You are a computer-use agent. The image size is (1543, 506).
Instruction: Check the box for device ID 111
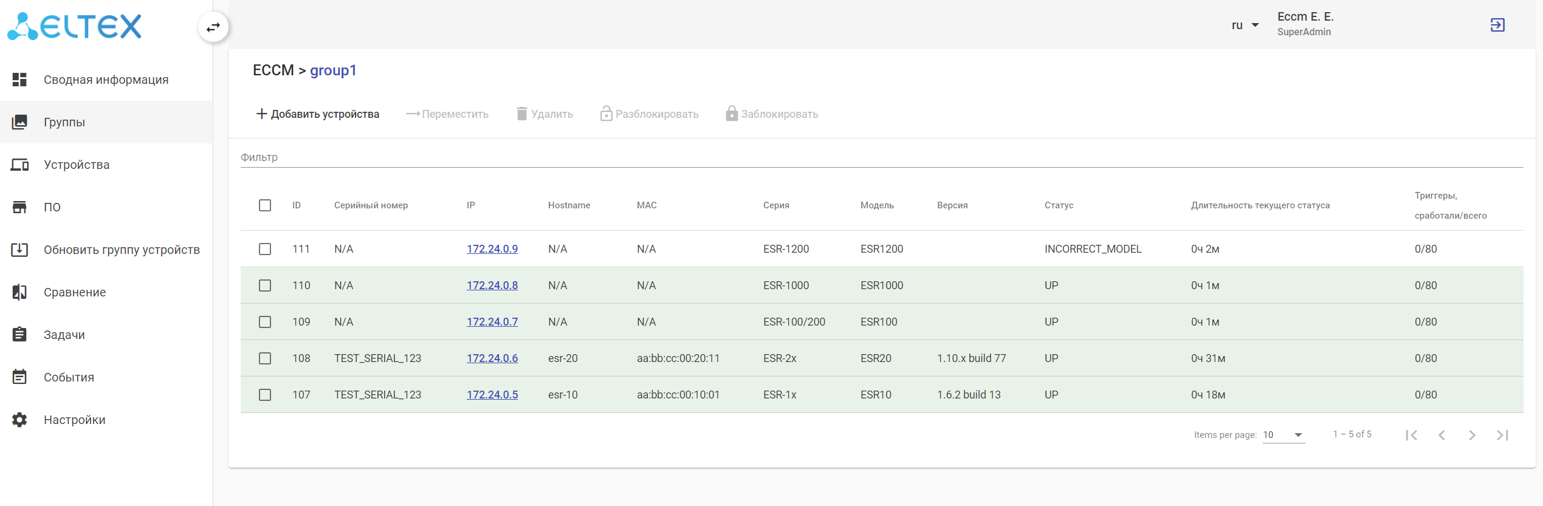tap(265, 249)
